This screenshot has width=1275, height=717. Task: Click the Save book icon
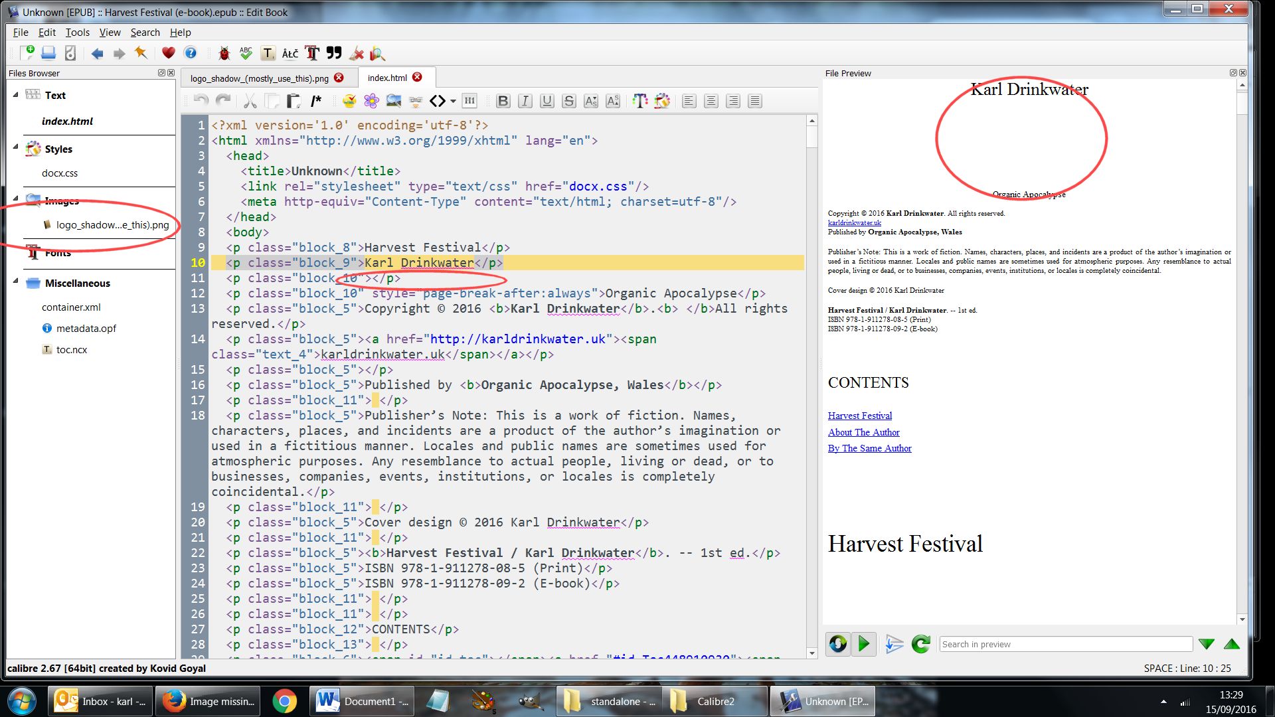coord(48,53)
